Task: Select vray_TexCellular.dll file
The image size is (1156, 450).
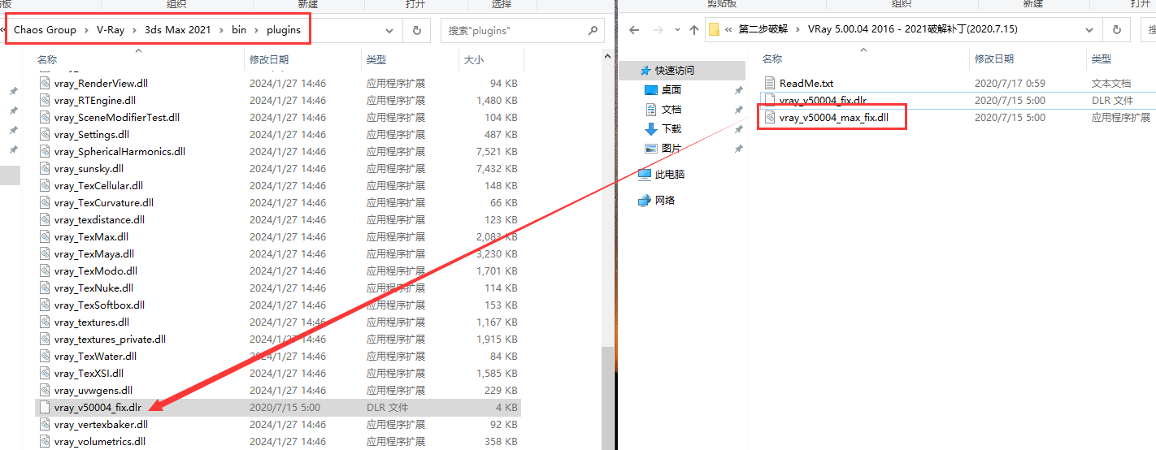Action: tap(278, 185)
